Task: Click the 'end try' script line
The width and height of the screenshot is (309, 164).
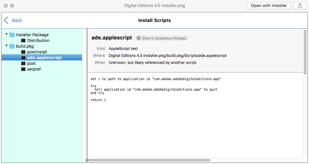Action: [97, 93]
